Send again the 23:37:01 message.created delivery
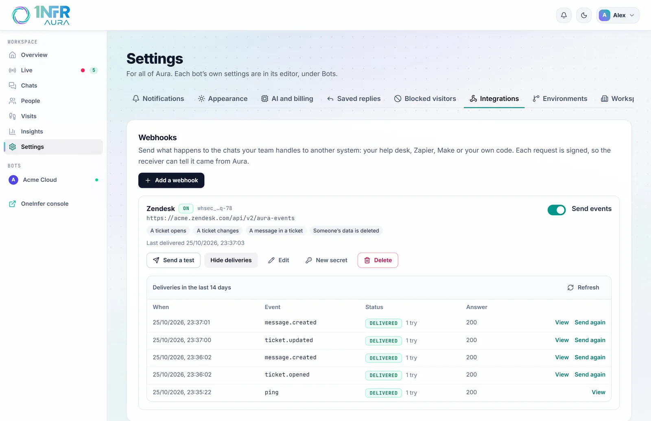The width and height of the screenshot is (651, 421). pos(590,323)
